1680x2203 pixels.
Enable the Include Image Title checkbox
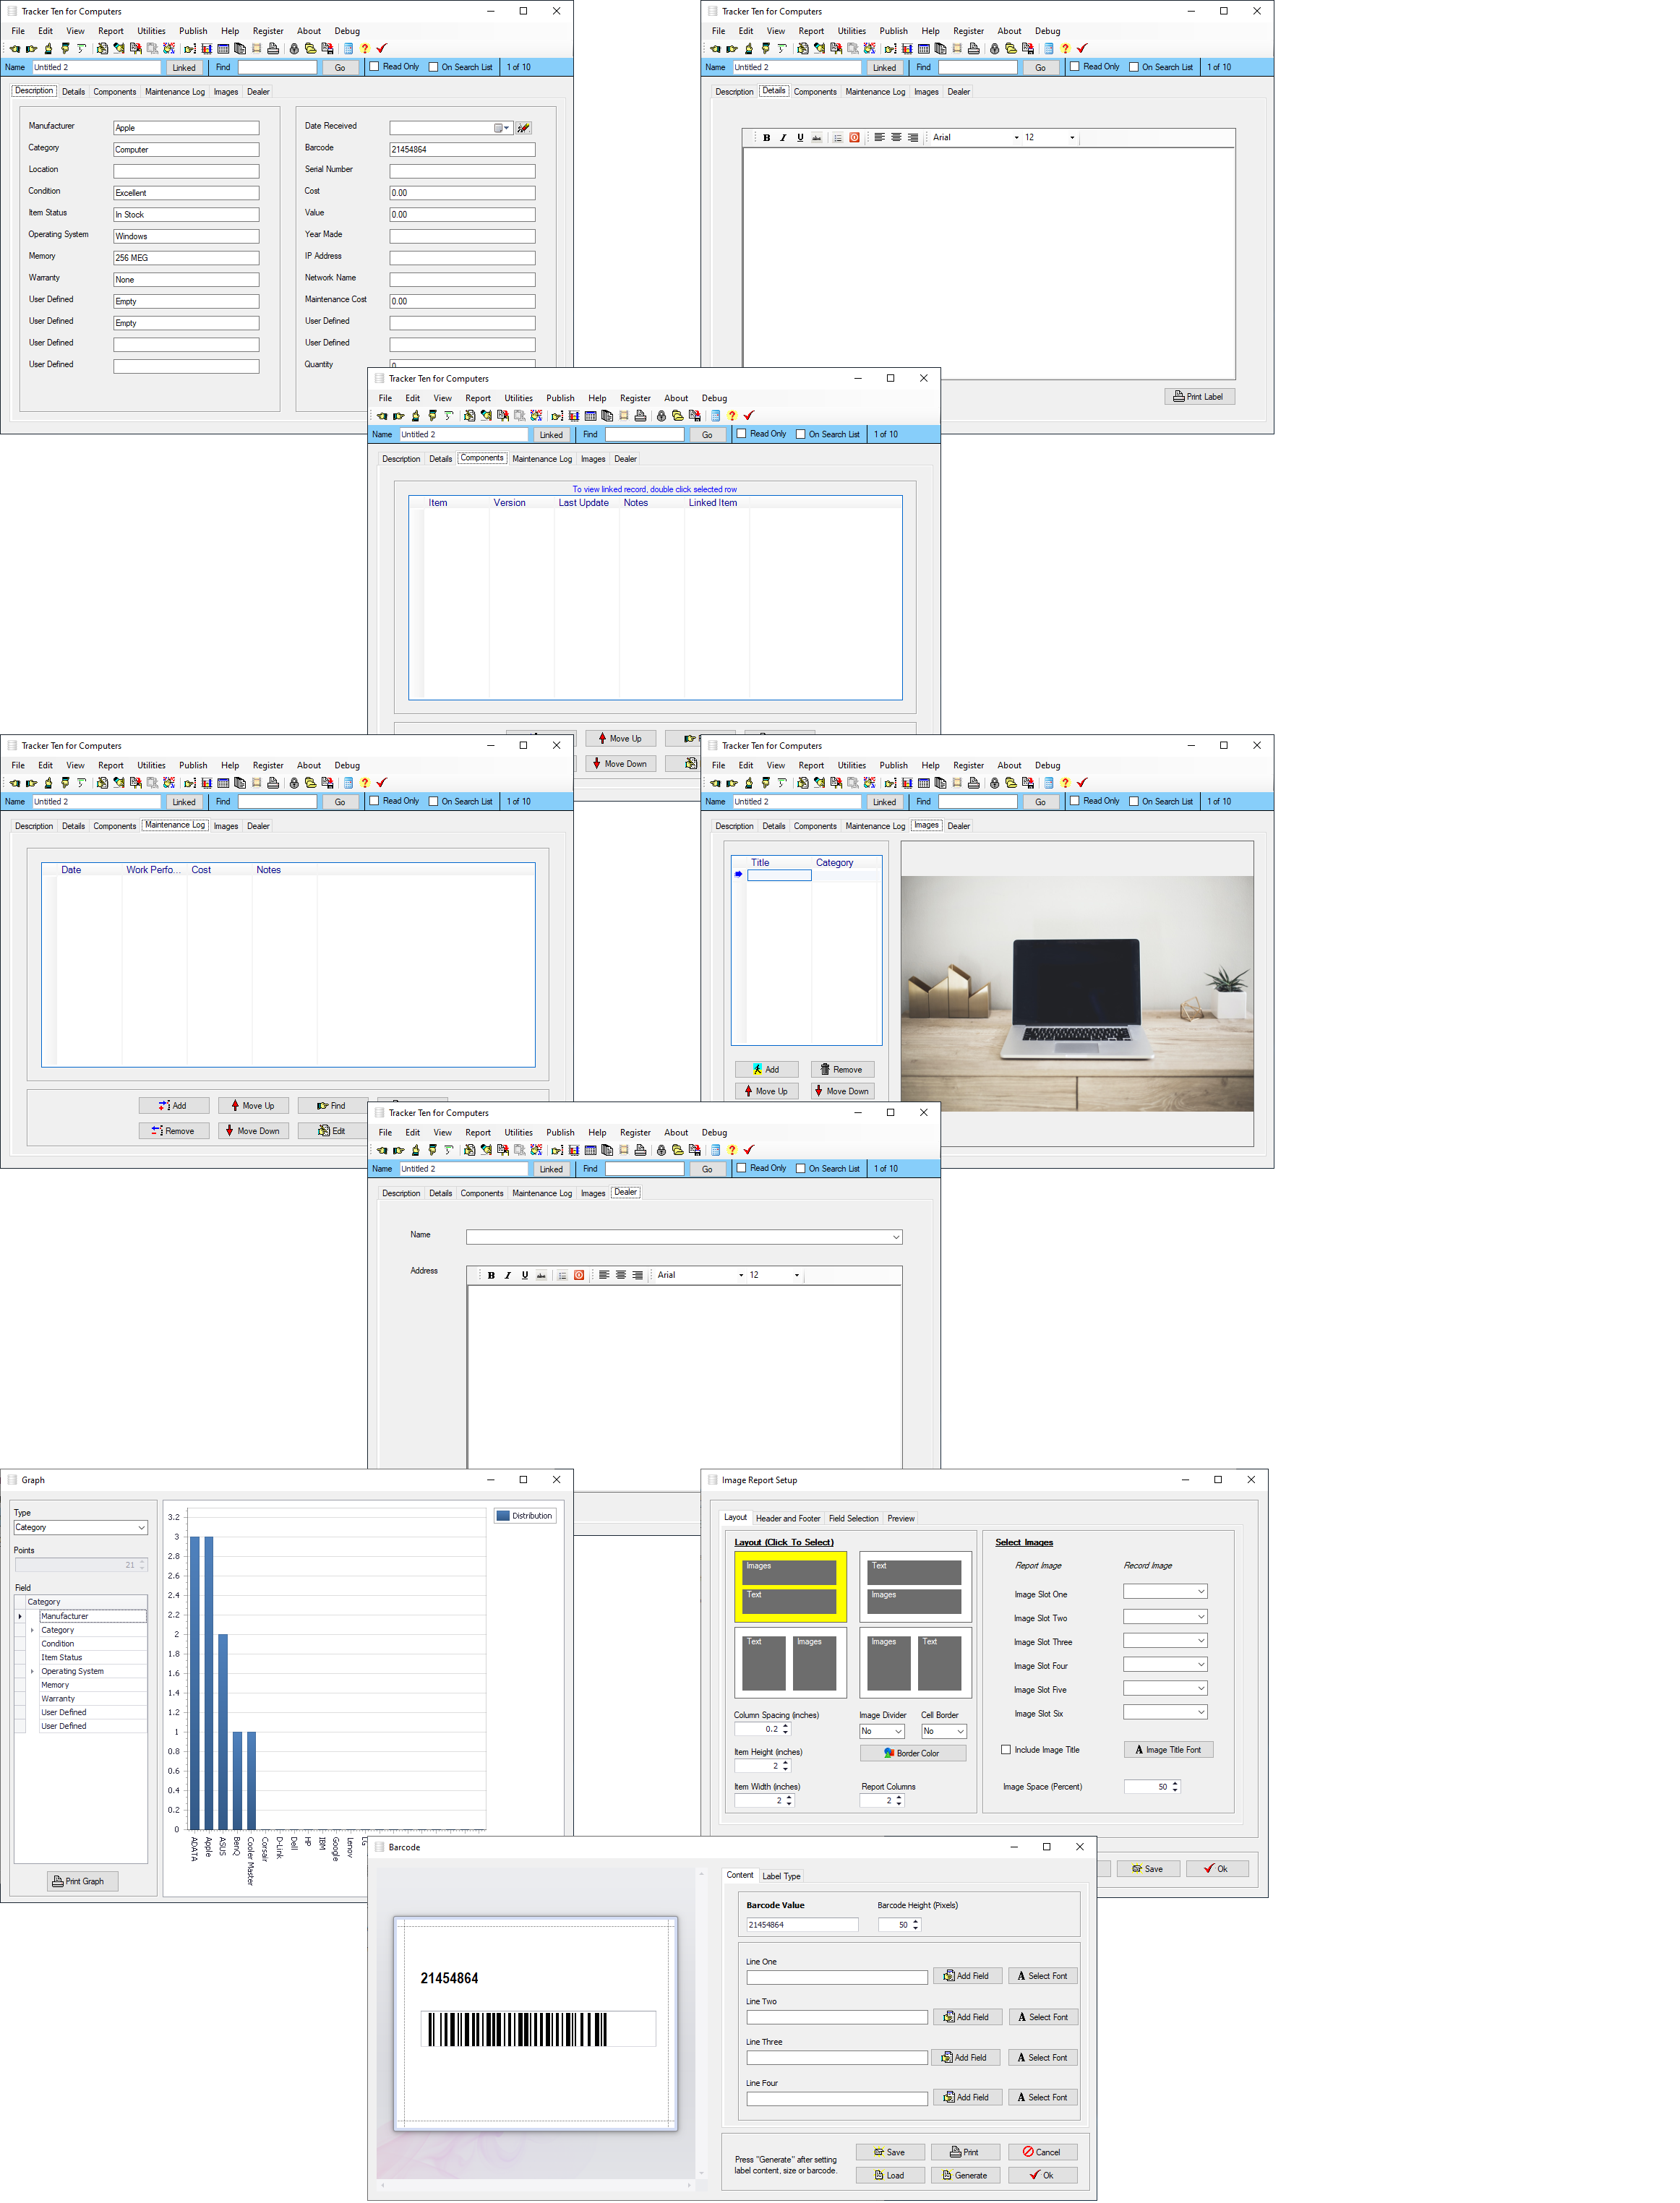point(1006,1749)
